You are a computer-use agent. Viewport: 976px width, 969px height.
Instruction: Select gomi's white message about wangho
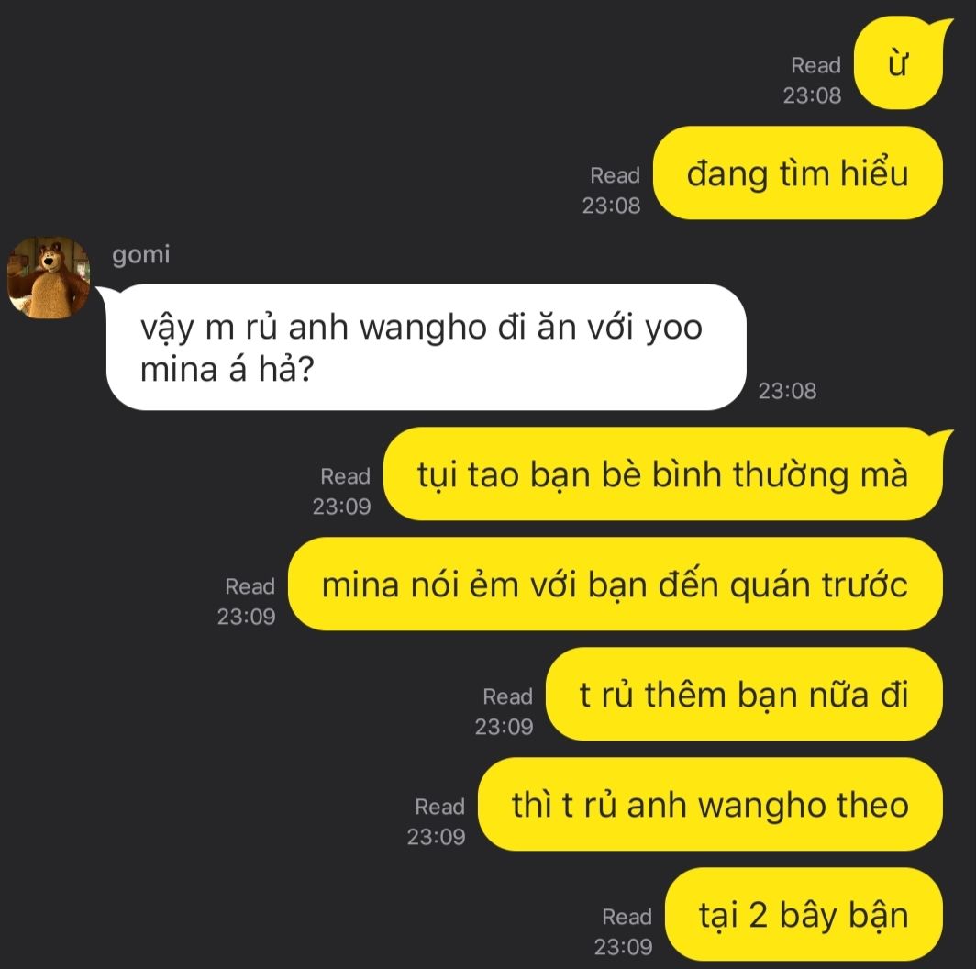427,348
